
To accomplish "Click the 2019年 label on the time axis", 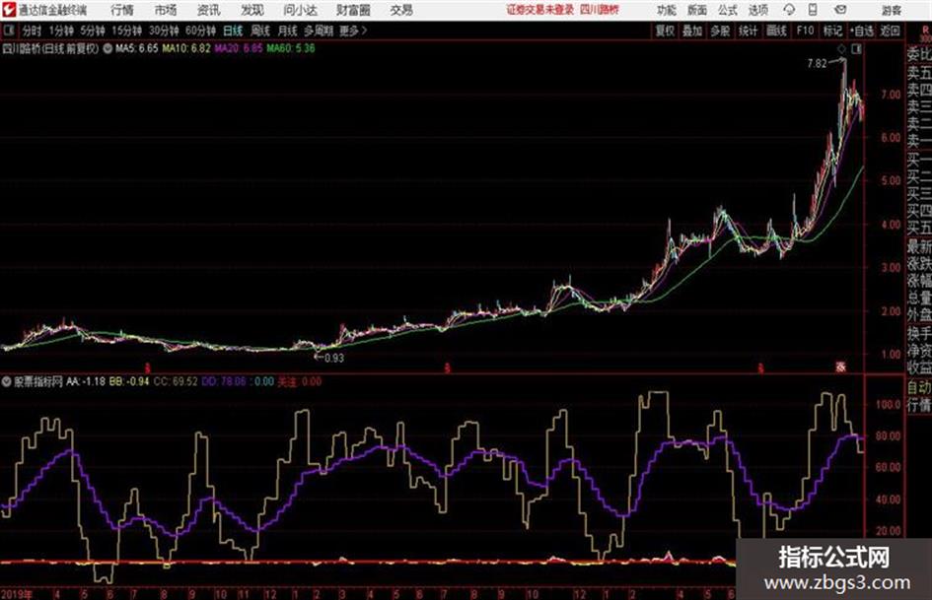I will point(17,593).
